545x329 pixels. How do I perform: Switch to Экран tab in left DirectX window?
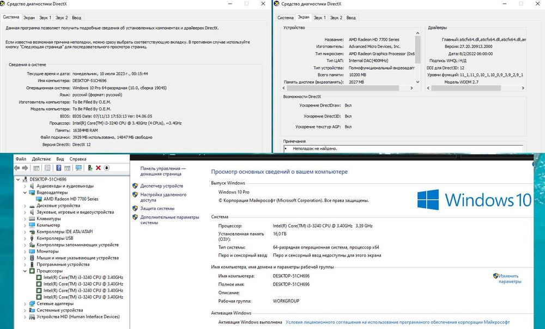(29, 18)
